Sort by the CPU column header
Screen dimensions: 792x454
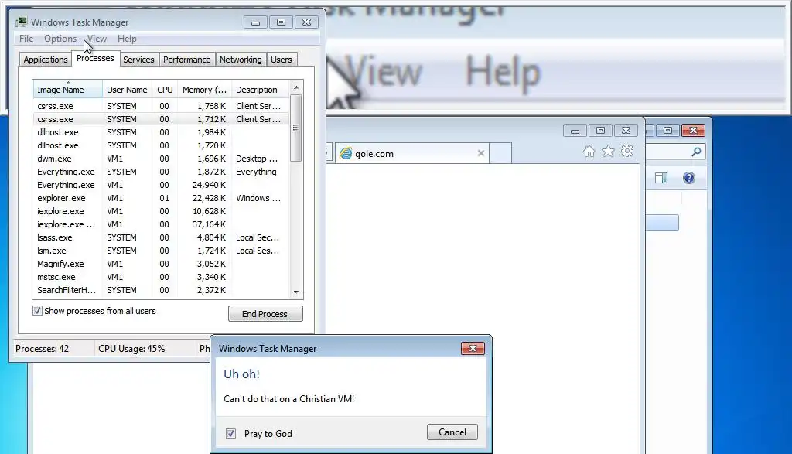coord(165,90)
